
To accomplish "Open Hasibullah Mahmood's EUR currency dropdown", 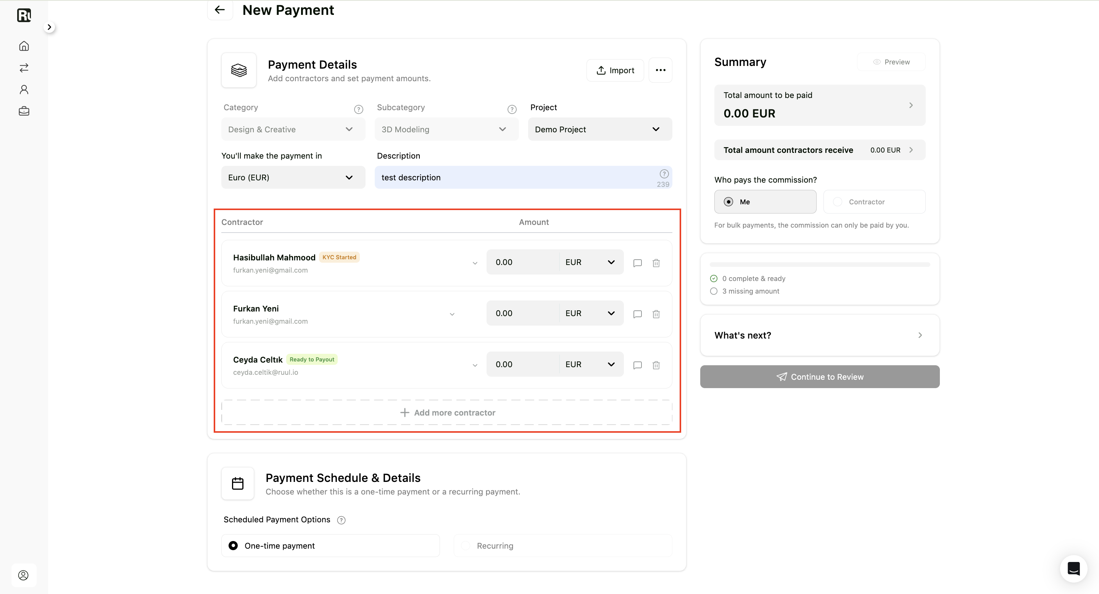I will click(x=591, y=262).
